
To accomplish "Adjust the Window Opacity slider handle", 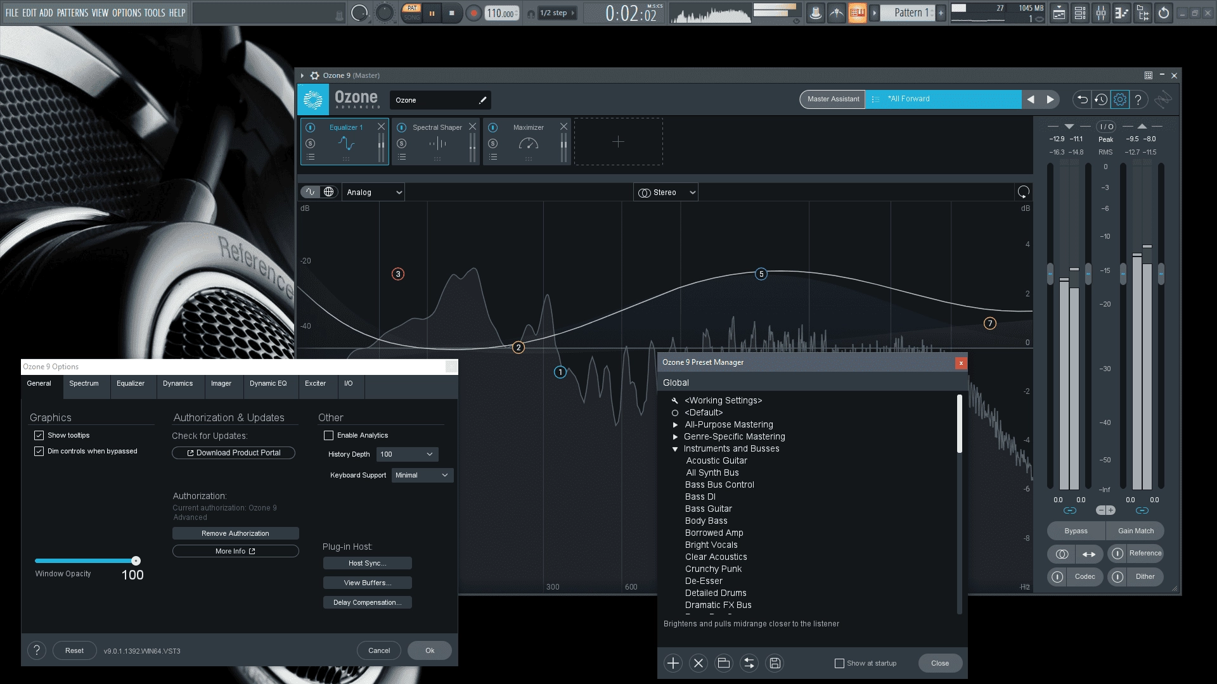I will click(136, 561).
